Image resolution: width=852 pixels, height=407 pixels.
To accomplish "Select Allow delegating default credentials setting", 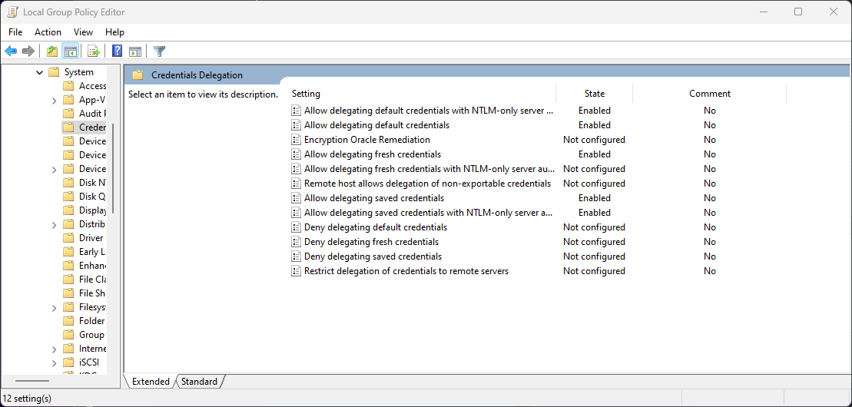I will 376,125.
